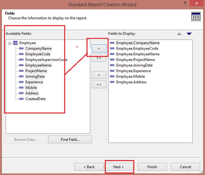Screen dimensions: 205x175
Task: Click the icon beside Employee.CompanyName
Action: pyautogui.click(x=112, y=43)
